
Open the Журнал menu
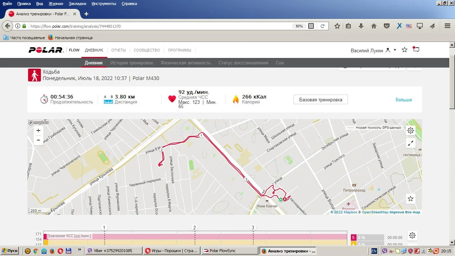coord(55,4)
